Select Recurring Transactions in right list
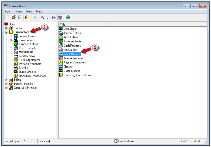Screen dimensions: 211x147 pos(77,75)
